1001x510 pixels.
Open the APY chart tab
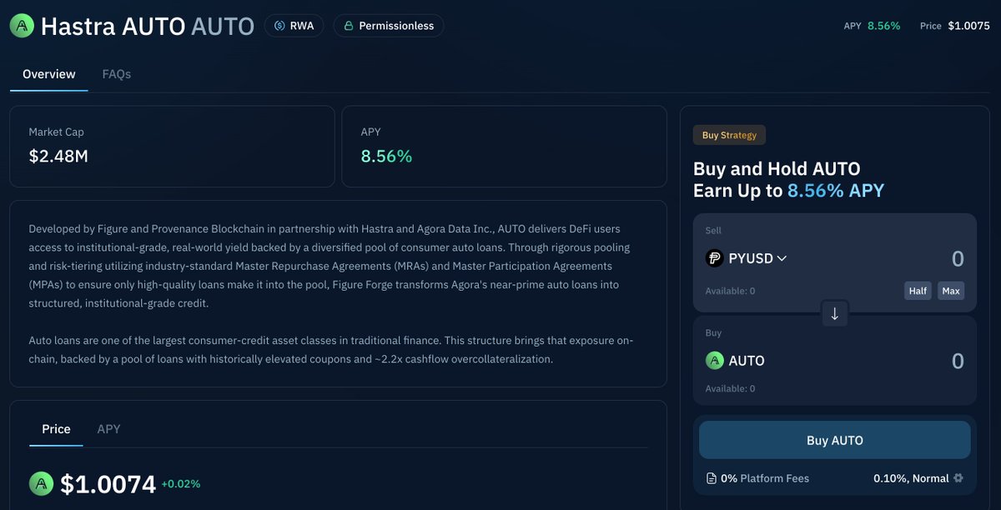[108, 429]
